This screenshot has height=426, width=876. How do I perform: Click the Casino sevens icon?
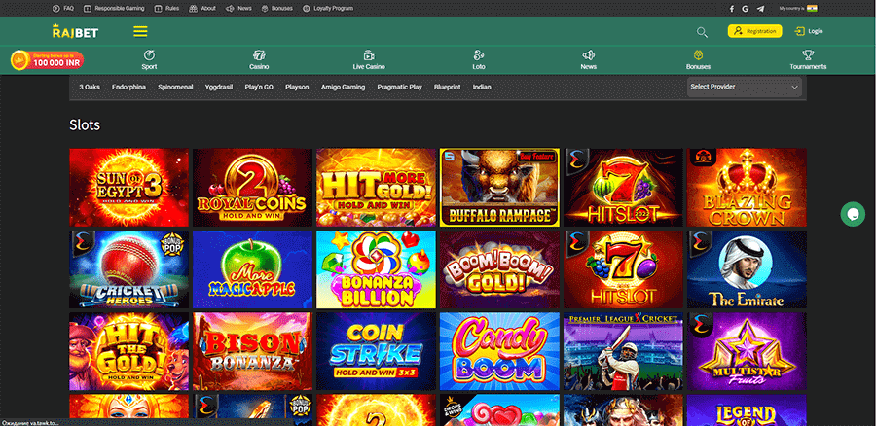point(259,55)
